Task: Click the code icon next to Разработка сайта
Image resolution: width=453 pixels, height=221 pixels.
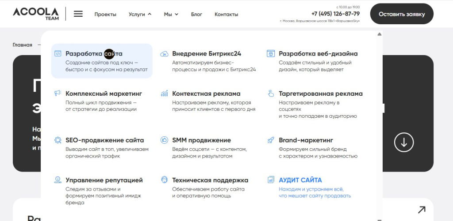Action: [x=58, y=53]
